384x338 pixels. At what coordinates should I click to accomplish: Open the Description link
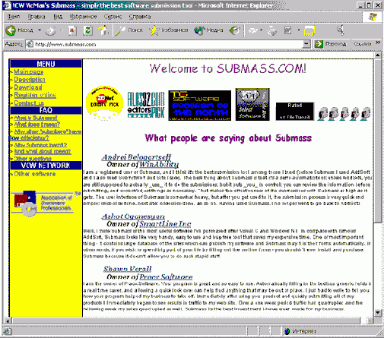pos(30,80)
